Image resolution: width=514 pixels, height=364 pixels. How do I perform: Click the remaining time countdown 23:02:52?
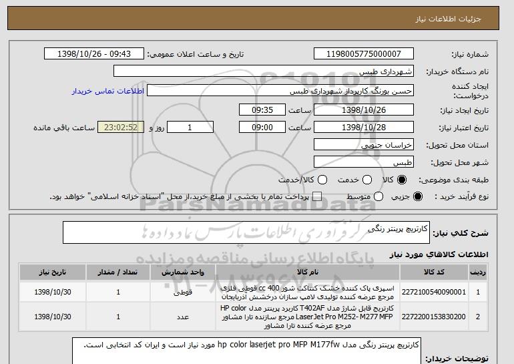tap(121, 128)
